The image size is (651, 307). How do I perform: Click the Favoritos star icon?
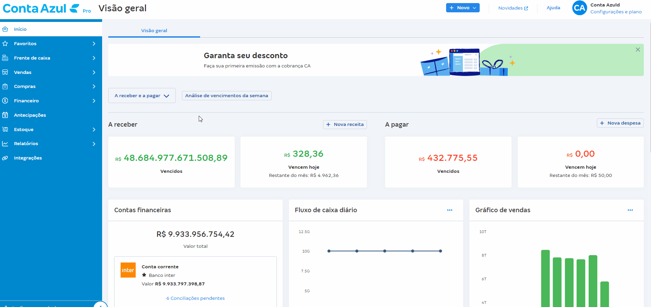[x=5, y=43]
